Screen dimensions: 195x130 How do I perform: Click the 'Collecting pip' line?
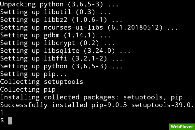28,89
